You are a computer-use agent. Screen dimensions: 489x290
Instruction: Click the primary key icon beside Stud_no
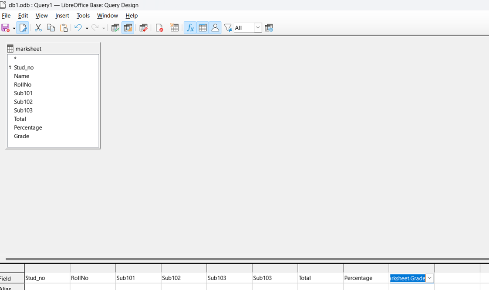[10, 67]
